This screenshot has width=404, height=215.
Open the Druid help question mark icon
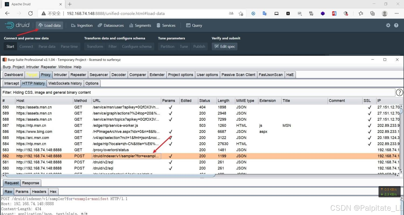(x=396, y=25)
